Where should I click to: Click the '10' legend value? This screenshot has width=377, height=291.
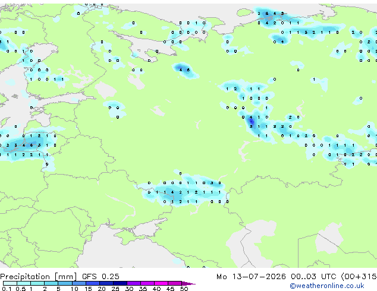click(74, 289)
